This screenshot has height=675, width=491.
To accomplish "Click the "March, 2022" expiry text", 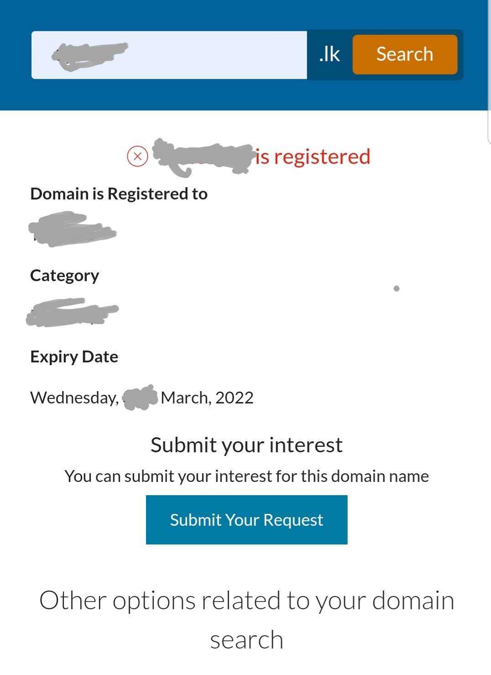I will click(207, 398).
